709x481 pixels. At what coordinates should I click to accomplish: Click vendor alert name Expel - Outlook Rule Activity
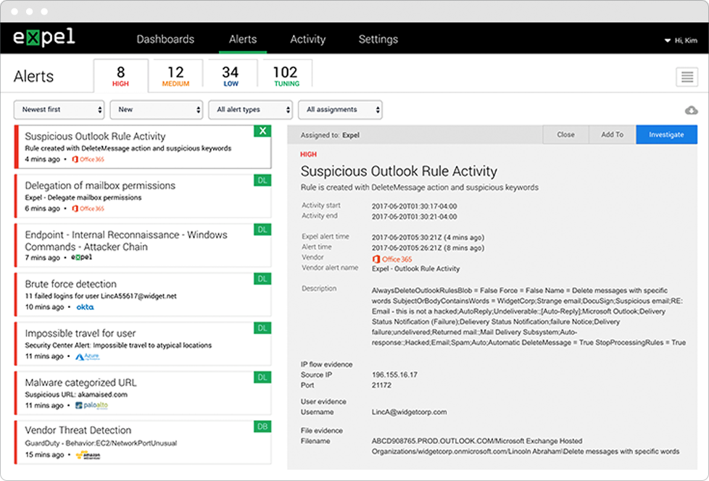(415, 269)
